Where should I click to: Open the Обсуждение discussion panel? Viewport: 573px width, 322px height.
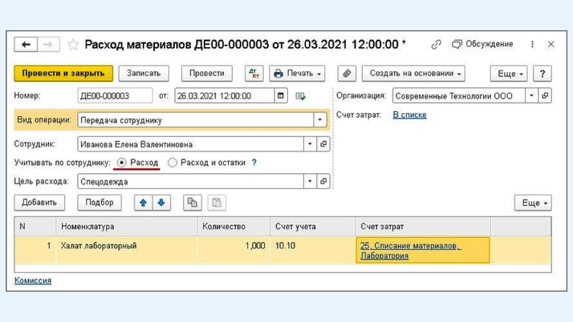coord(482,44)
